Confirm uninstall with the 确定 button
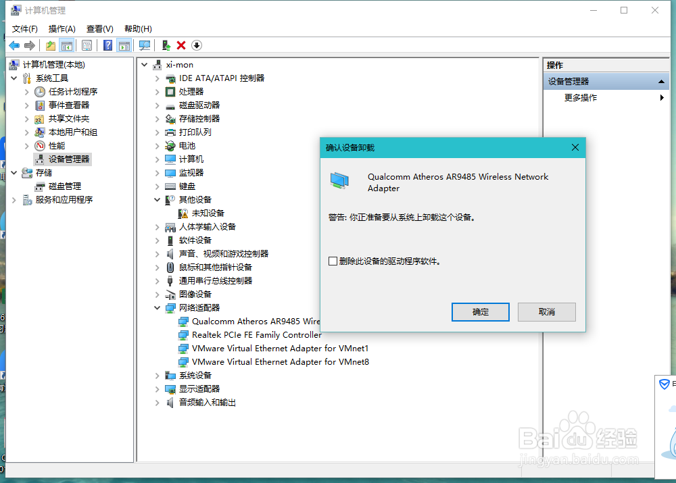Screen dimensions: 676x483 coord(480,312)
